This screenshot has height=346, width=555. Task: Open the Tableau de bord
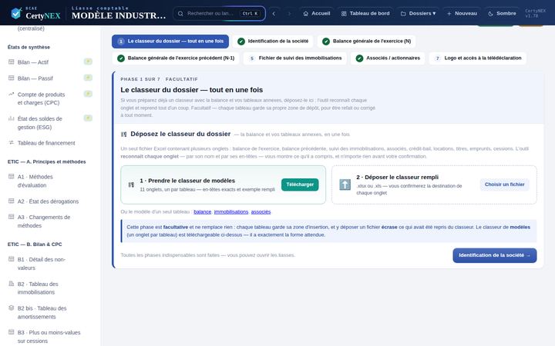coord(365,13)
